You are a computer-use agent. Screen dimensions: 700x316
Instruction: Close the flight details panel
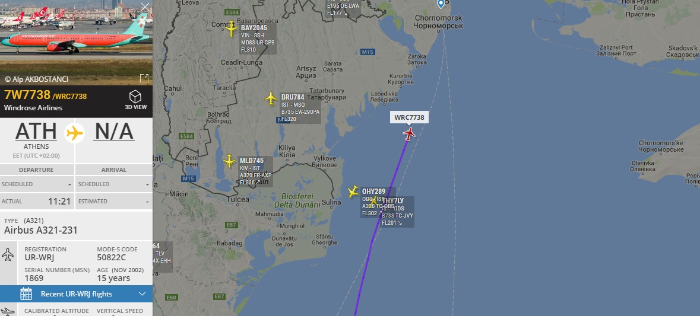click(145, 7)
